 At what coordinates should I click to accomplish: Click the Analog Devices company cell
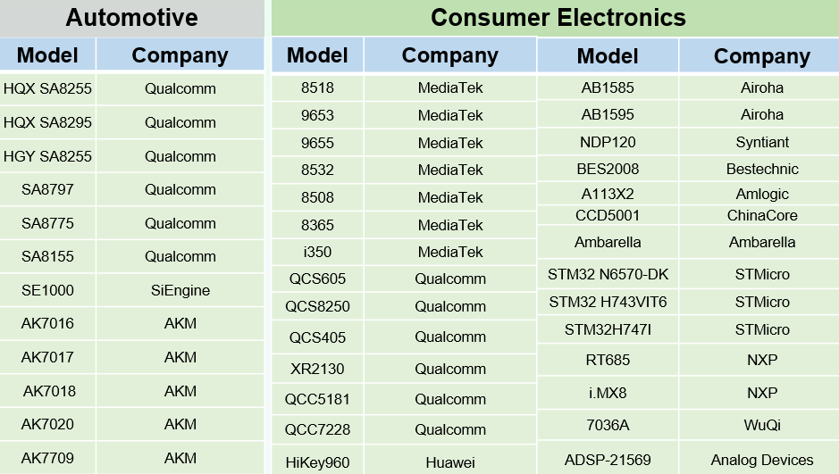click(762, 460)
